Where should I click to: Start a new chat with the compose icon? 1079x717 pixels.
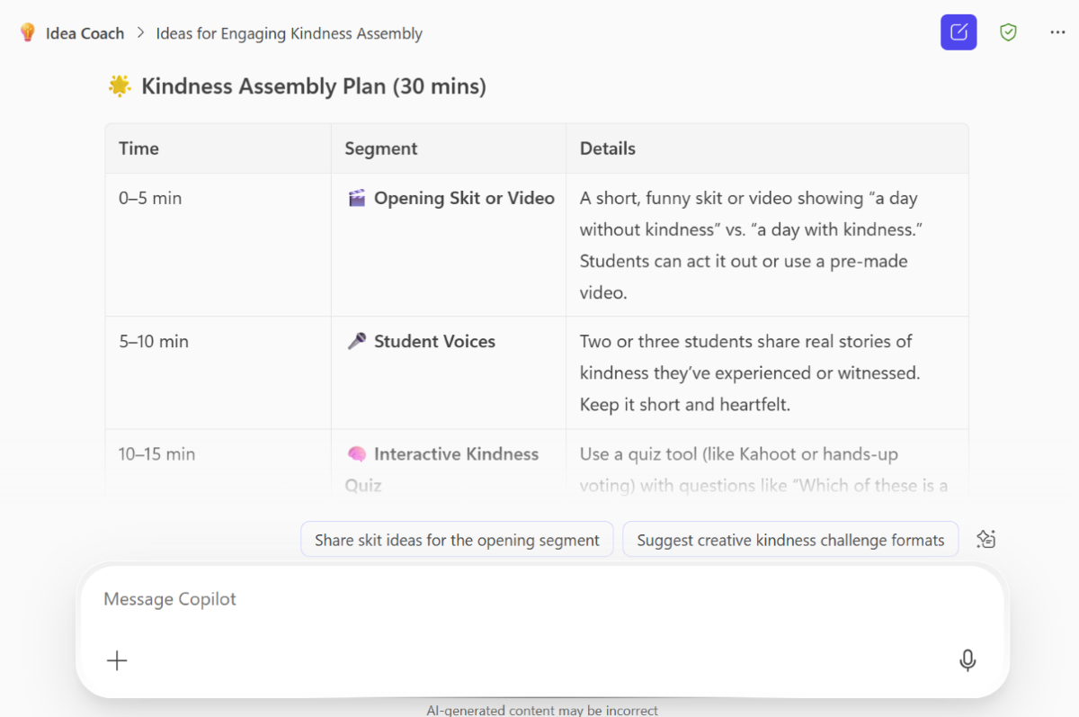tap(959, 32)
